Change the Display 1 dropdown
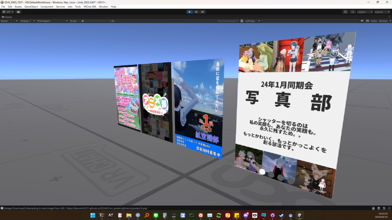 coord(27,21)
